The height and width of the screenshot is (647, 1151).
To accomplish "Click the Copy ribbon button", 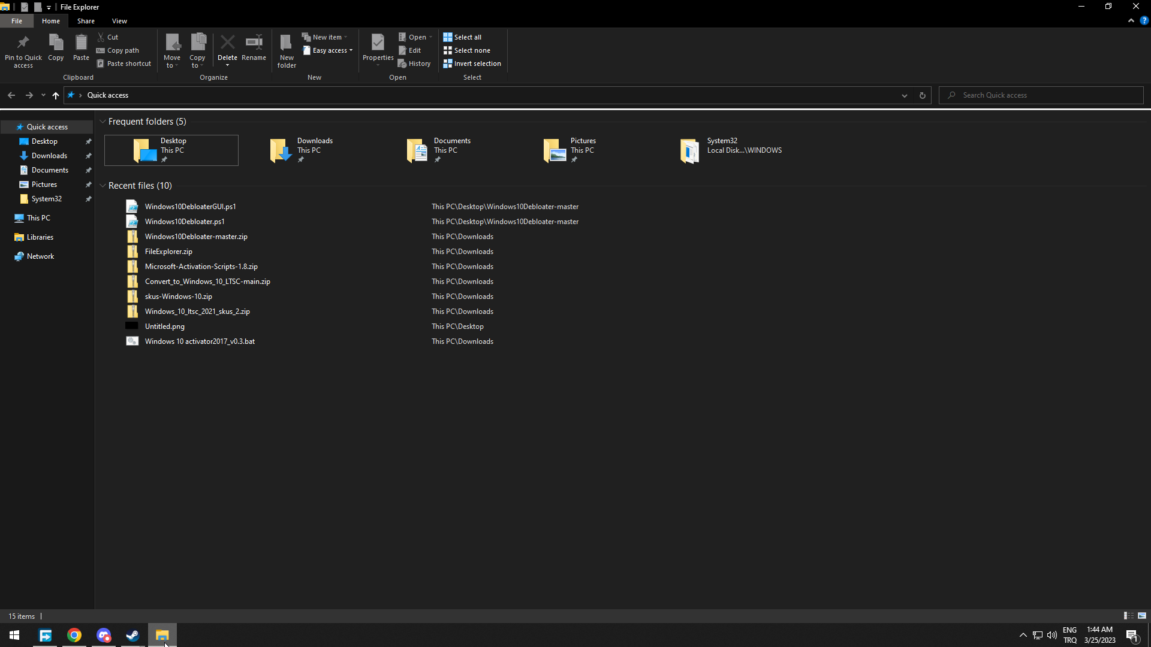I will click(x=56, y=48).
